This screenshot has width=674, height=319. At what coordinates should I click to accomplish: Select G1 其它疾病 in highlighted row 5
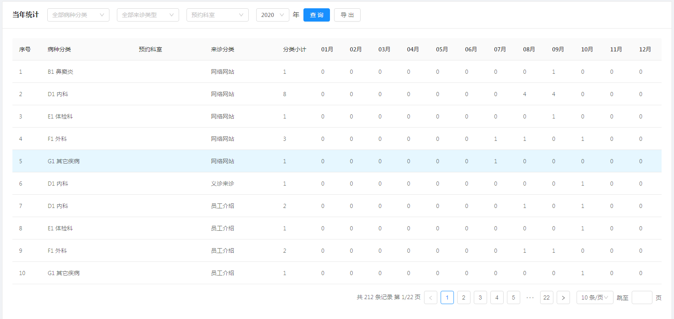pos(64,161)
